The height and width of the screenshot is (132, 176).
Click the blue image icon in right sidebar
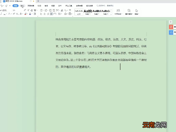(171, 32)
